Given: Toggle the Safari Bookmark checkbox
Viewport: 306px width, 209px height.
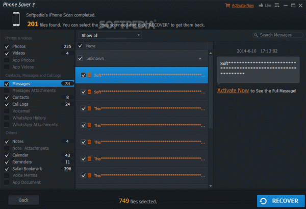Looking at the screenshot, I should (7, 169).
